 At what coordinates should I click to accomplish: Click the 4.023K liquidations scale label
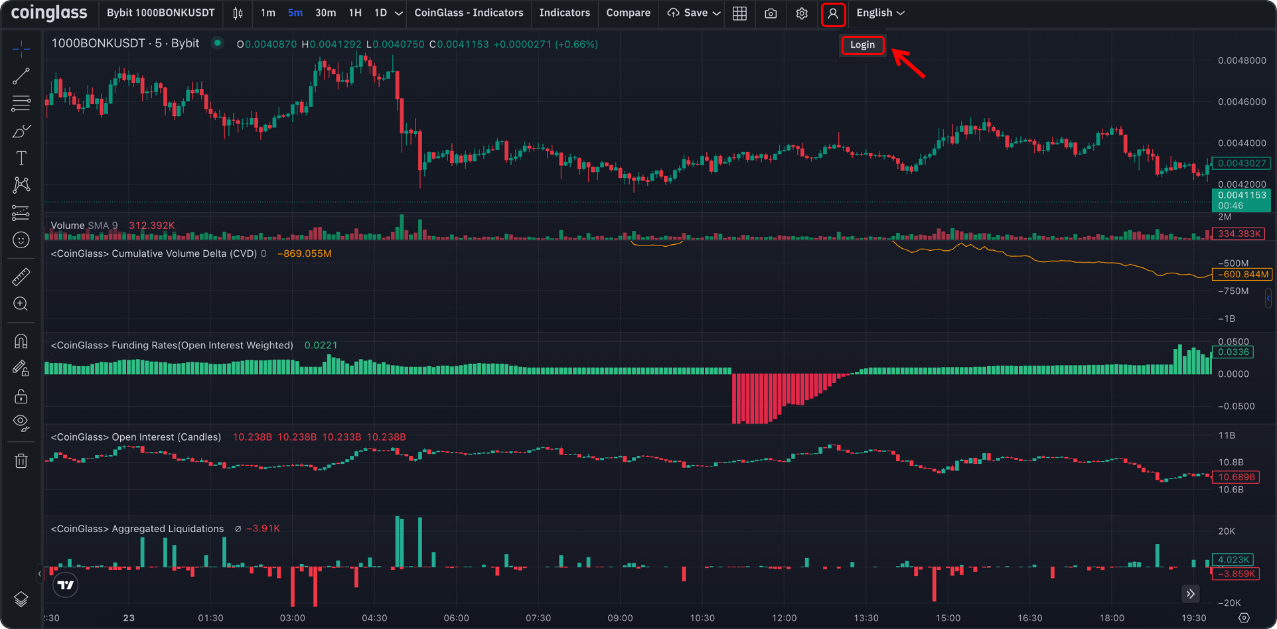pyautogui.click(x=1233, y=559)
